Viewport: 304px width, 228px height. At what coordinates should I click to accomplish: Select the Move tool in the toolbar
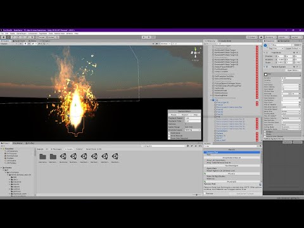pos(8,37)
